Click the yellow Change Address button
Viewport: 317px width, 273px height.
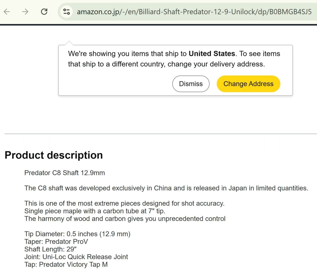(248, 84)
